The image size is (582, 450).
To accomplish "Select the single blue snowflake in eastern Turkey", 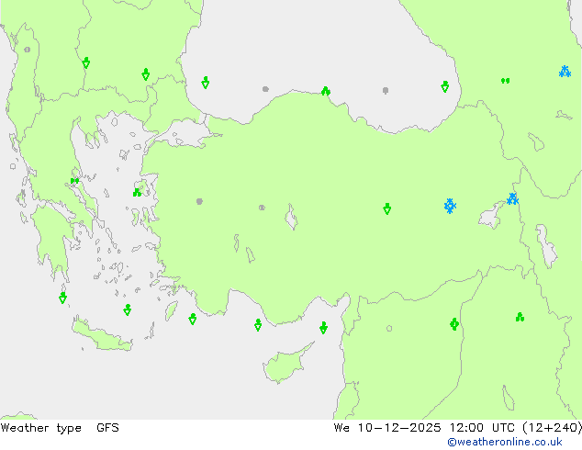I will pos(450,206).
